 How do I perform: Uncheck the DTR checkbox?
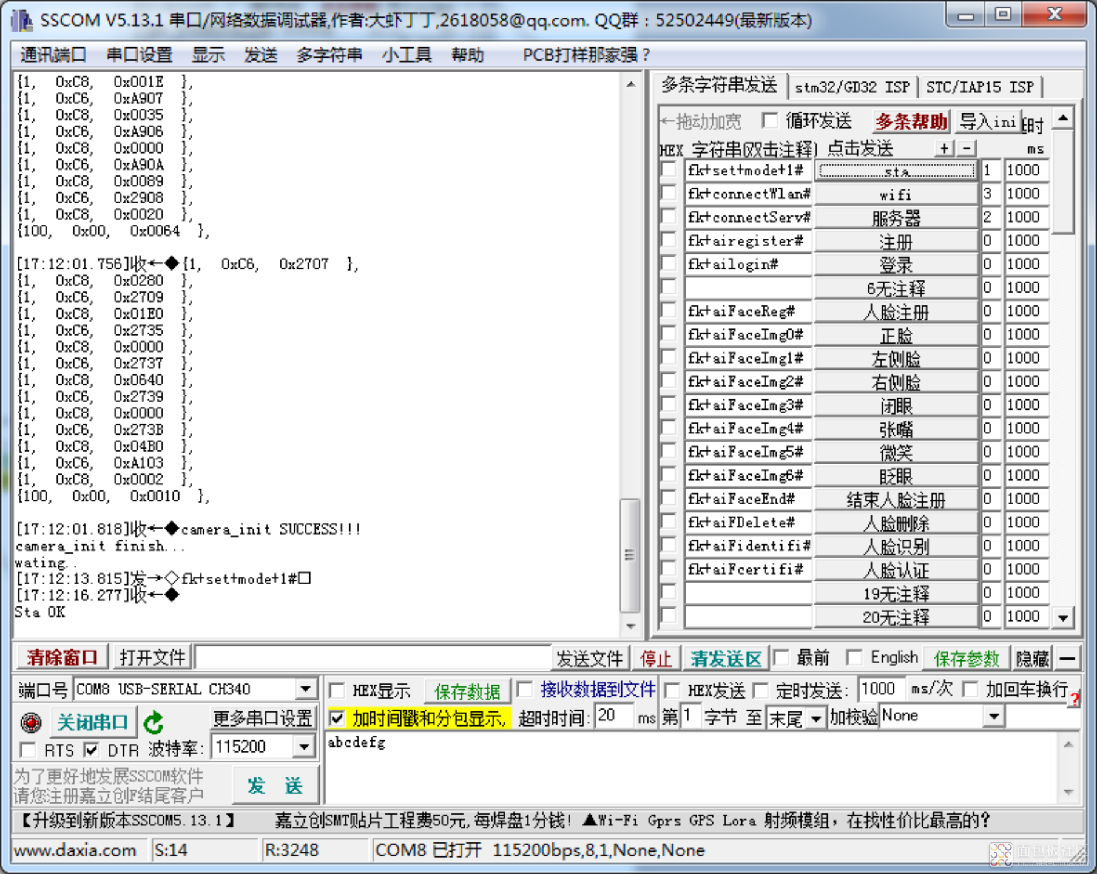[91, 750]
